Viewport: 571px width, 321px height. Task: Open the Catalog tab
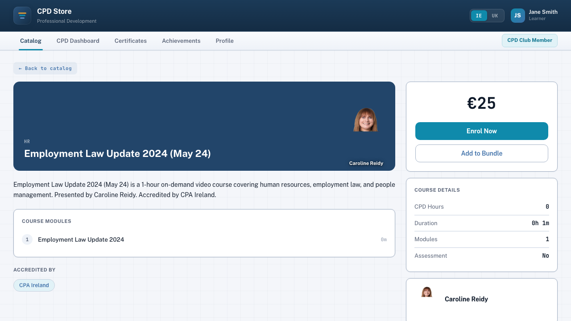pos(31,41)
